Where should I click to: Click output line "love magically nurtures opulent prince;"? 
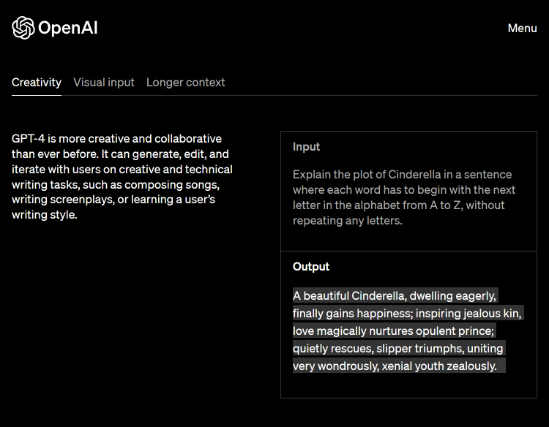pos(394,331)
